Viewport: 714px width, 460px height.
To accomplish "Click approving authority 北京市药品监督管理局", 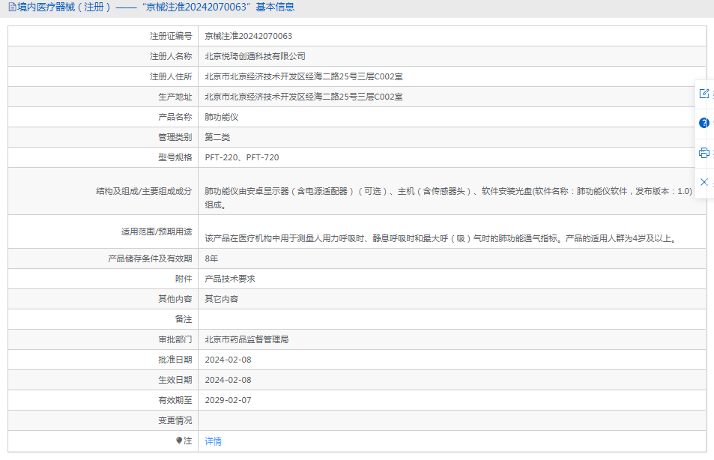I will pyautogui.click(x=246, y=339).
